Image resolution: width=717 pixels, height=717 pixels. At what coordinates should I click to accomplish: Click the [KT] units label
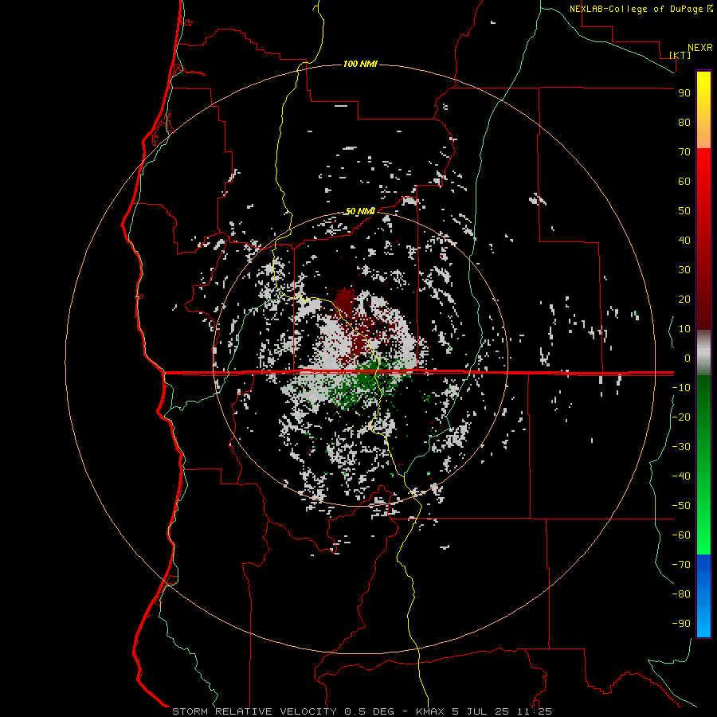tap(680, 55)
